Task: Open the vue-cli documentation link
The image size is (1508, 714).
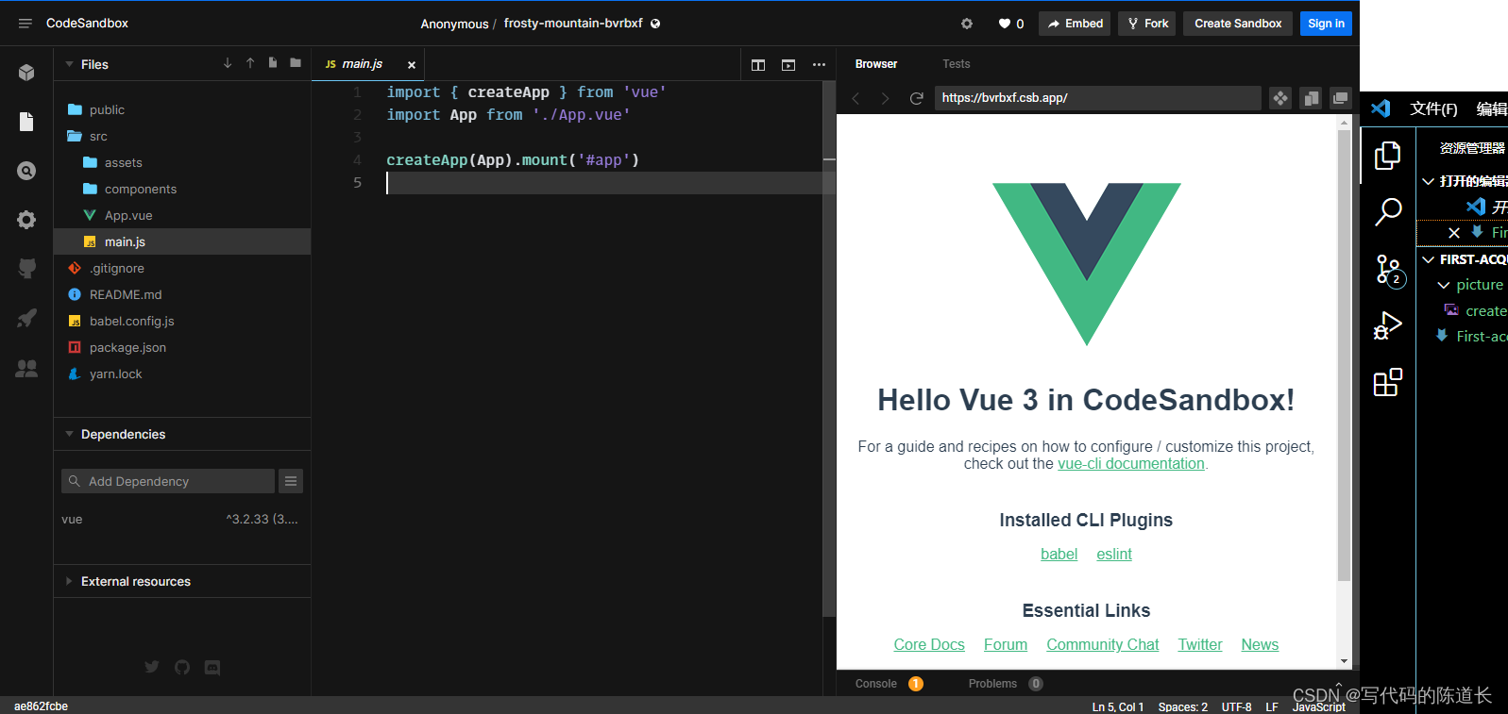Action: [1131, 464]
